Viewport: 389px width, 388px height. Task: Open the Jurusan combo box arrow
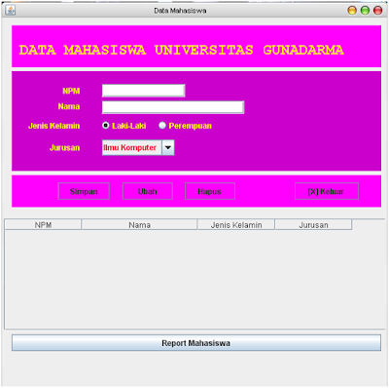click(168, 147)
